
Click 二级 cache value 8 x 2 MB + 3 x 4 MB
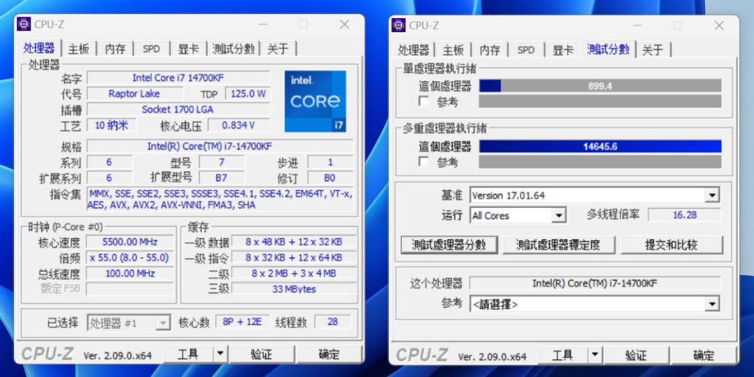point(294,273)
